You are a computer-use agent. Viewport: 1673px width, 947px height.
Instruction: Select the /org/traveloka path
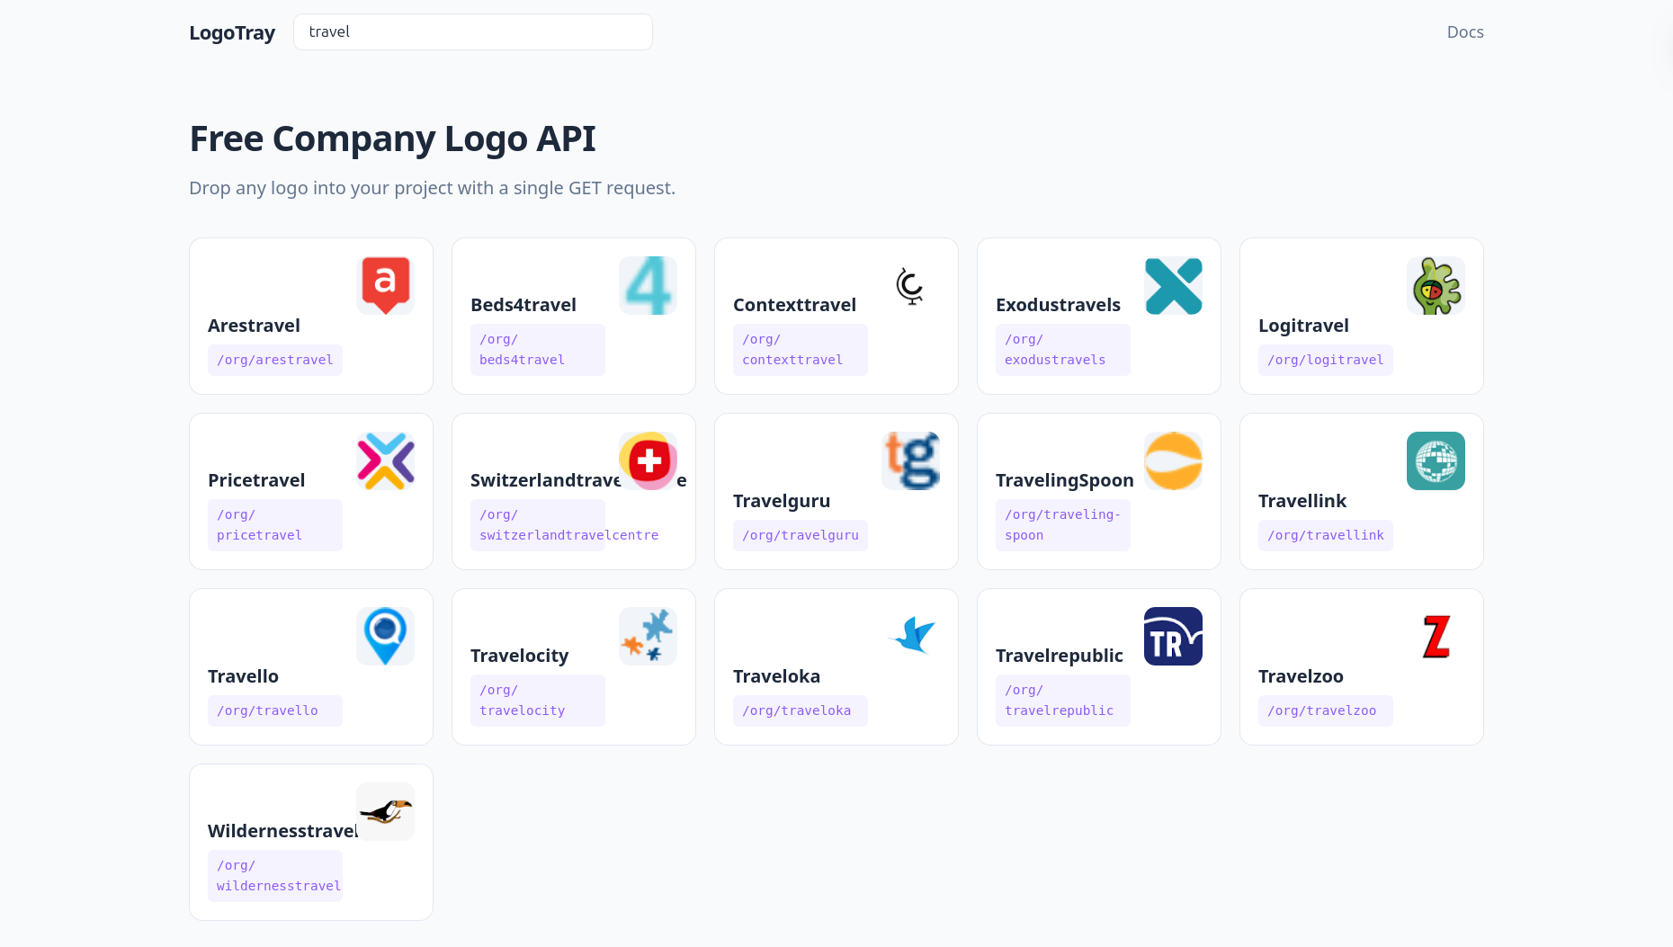coord(801,710)
